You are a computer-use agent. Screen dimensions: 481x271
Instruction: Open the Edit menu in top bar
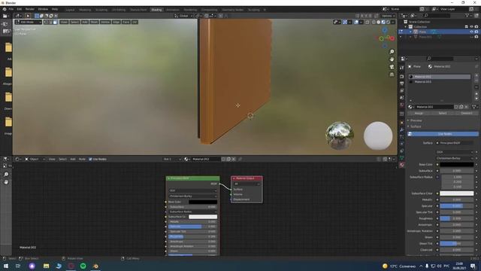[x=20, y=9]
